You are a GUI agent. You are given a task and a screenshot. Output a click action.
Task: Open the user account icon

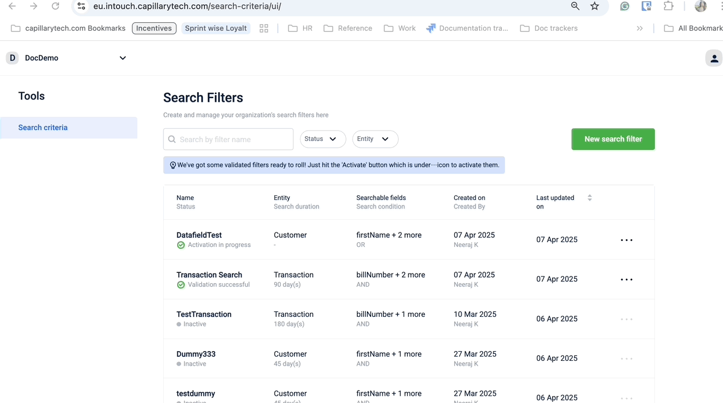(x=714, y=58)
